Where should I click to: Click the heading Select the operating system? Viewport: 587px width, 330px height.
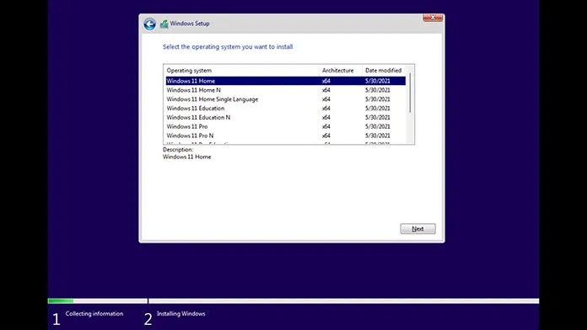point(228,46)
